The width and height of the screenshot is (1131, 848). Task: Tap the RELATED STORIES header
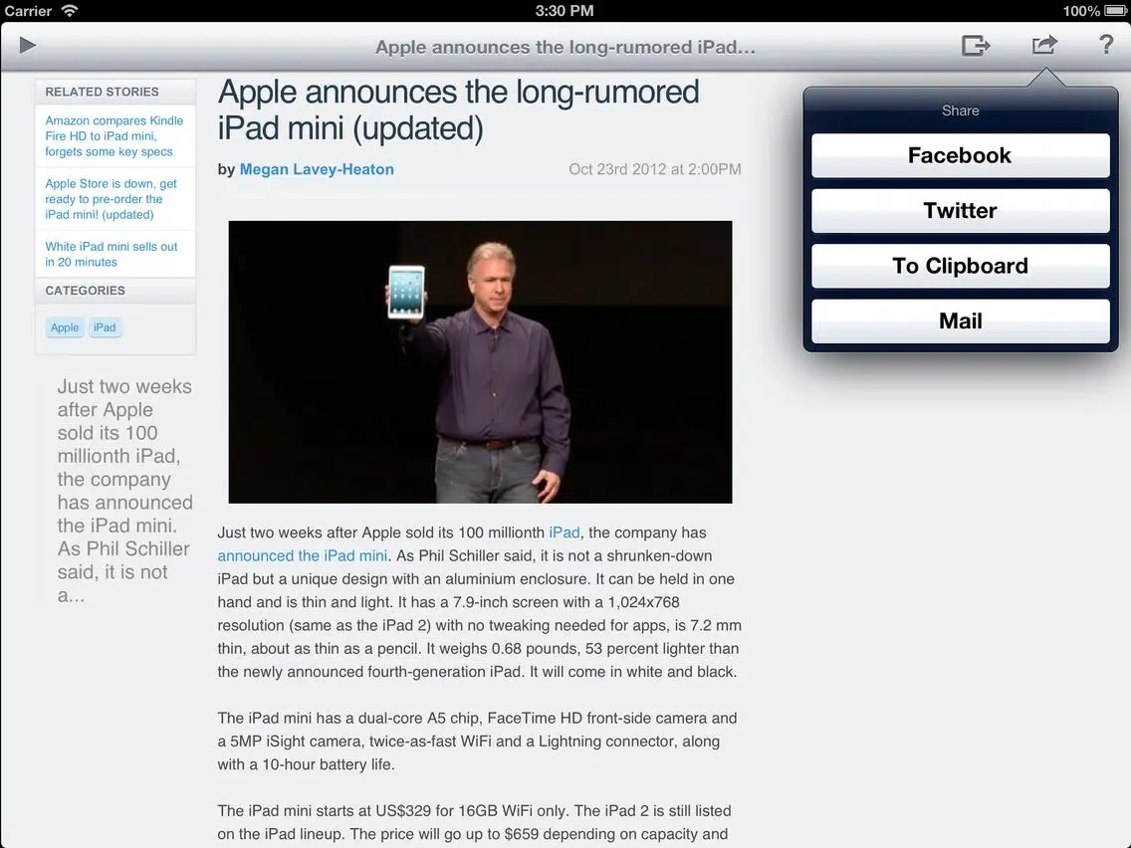102,92
